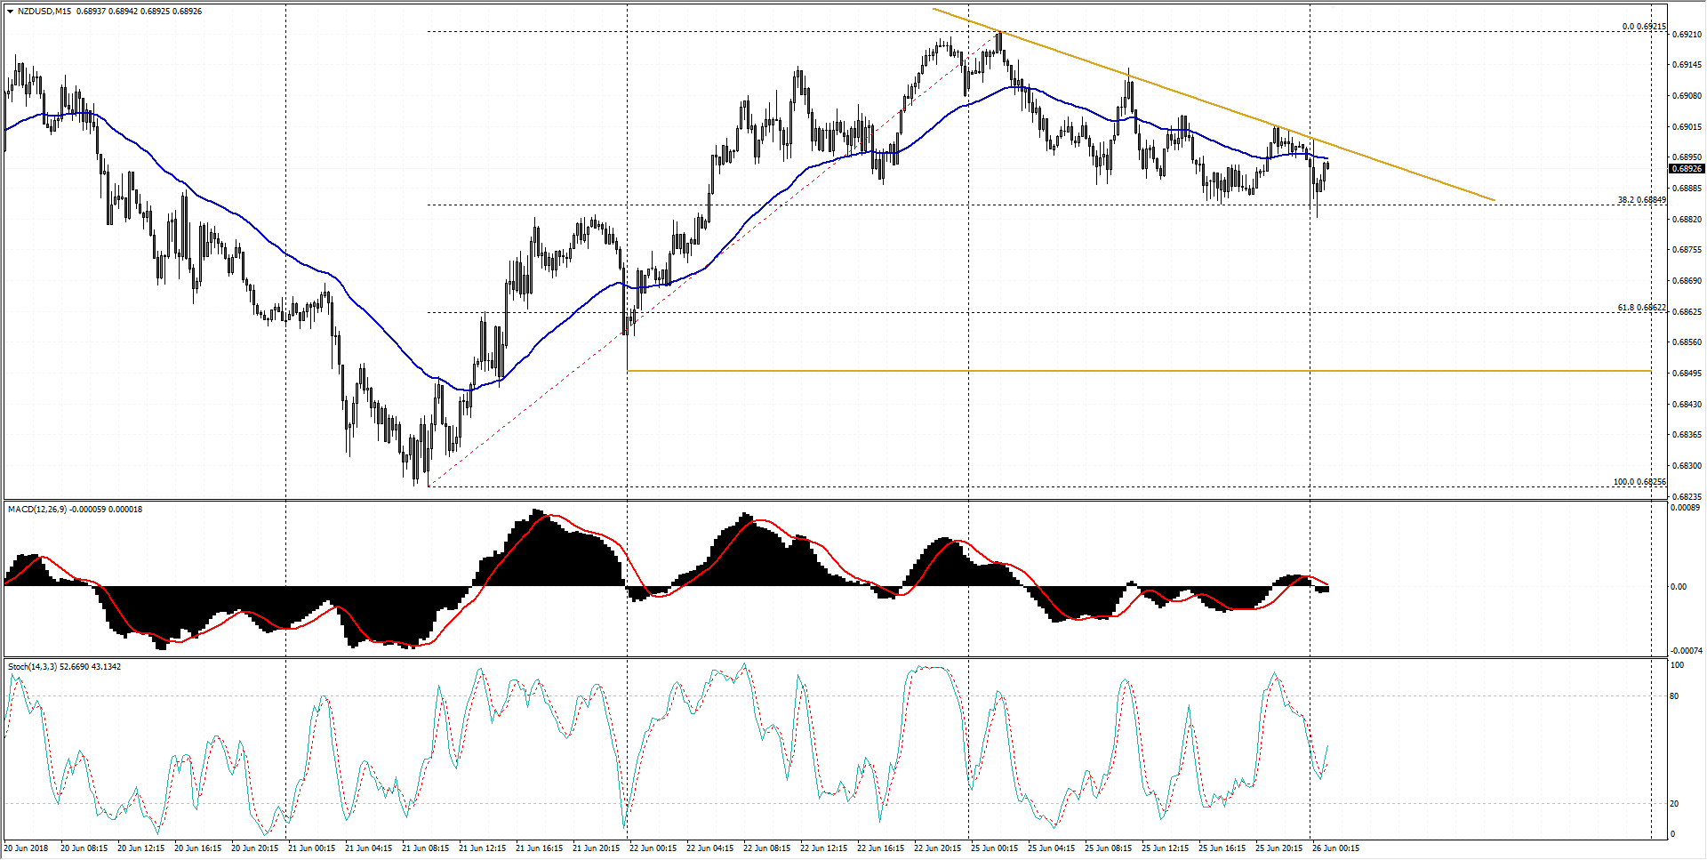This screenshot has height=860, width=1707.
Task: Click the 26 Jun 00:15 time axis label
Action: pyautogui.click(x=1335, y=848)
